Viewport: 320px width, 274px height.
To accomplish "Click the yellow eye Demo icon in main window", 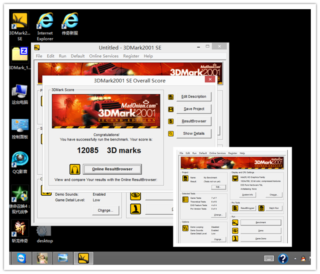I will pyautogui.click(x=136, y=195).
